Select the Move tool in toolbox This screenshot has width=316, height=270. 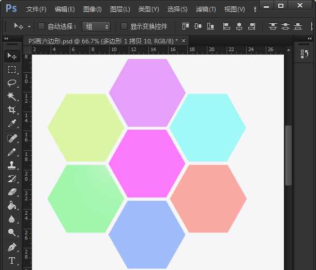11,56
